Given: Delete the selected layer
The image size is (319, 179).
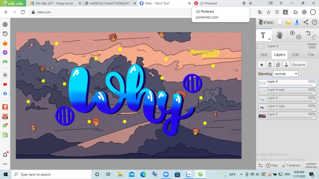Looking at the screenshot, I should [270, 65].
